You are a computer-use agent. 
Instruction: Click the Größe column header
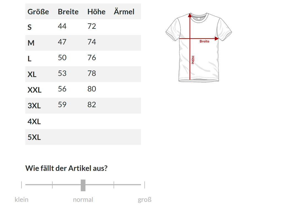(38, 12)
